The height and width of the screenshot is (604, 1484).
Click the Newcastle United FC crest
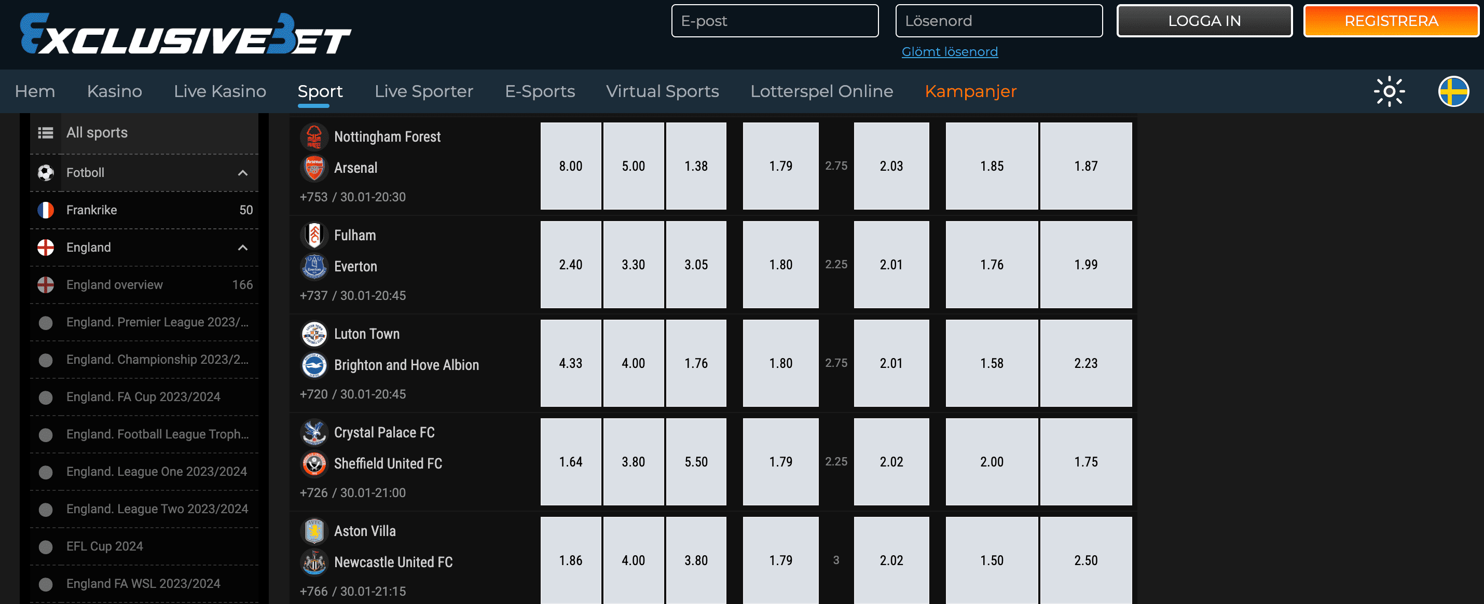(314, 562)
